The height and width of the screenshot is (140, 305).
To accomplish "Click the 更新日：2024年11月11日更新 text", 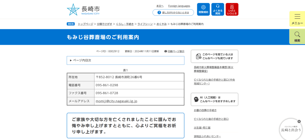I will click(142, 51).
